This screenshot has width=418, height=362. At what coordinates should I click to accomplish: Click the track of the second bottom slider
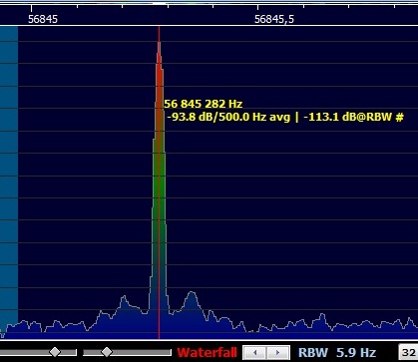(127, 352)
